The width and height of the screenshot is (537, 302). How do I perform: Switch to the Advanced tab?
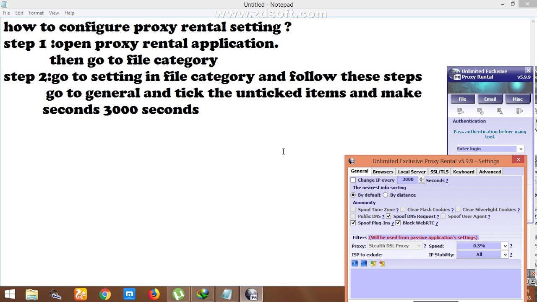pos(490,172)
